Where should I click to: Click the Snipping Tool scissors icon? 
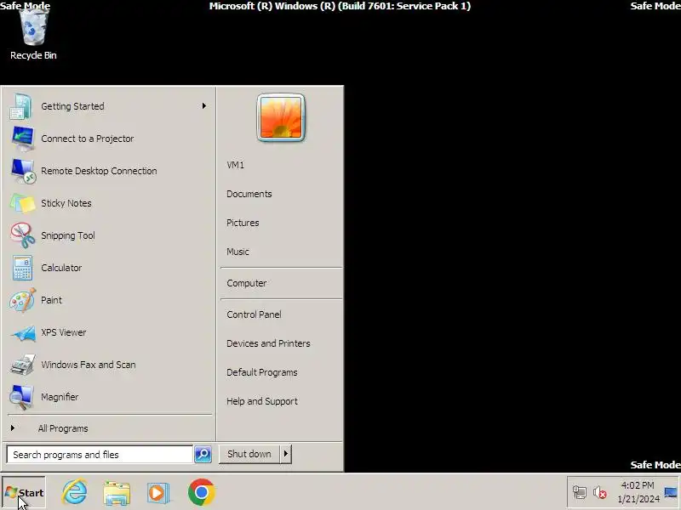(23, 235)
